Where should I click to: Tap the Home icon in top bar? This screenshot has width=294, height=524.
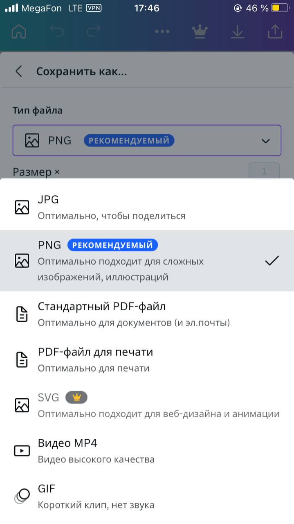tap(19, 32)
